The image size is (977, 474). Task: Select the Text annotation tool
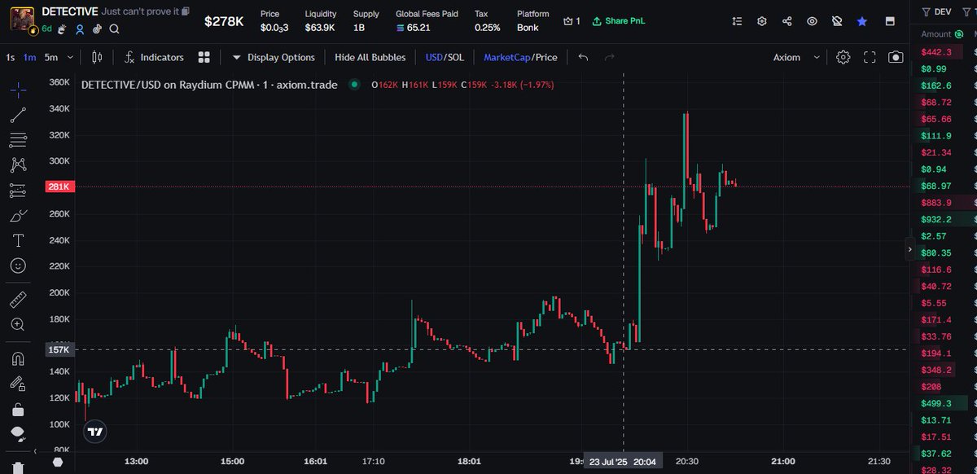coord(18,241)
